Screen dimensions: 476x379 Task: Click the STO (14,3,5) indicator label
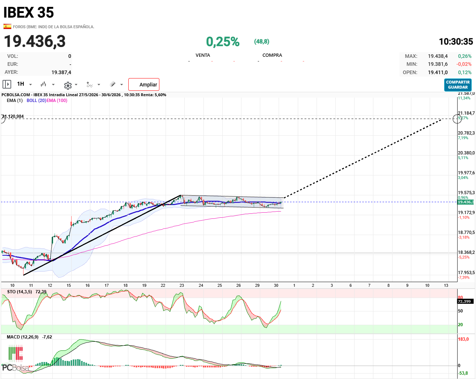(20, 292)
